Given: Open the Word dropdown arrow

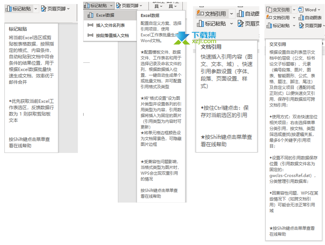Looking at the screenshot, I should click(x=319, y=10).
